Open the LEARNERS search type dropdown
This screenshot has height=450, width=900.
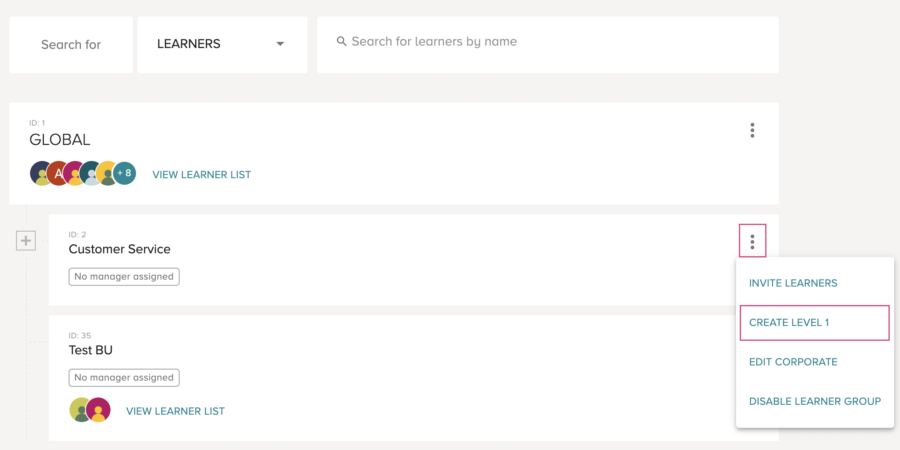point(222,44)
